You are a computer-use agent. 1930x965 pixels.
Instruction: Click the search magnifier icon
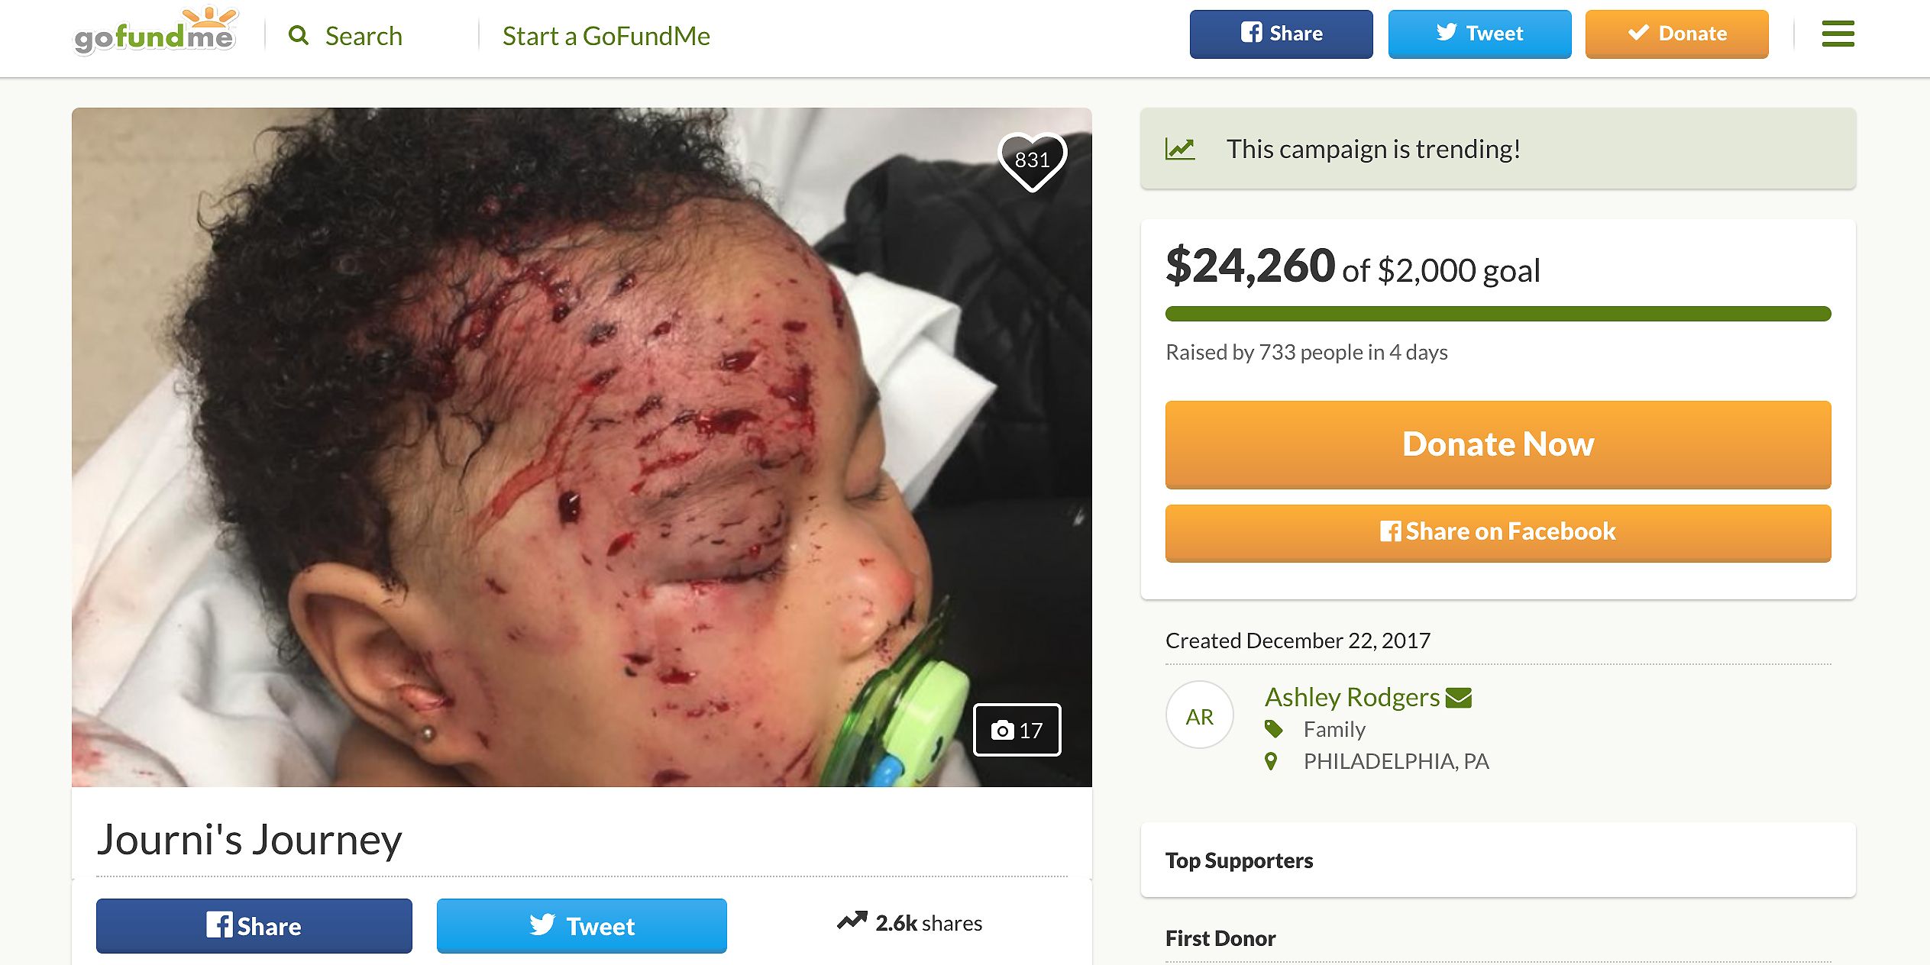[x=299, y=36]
